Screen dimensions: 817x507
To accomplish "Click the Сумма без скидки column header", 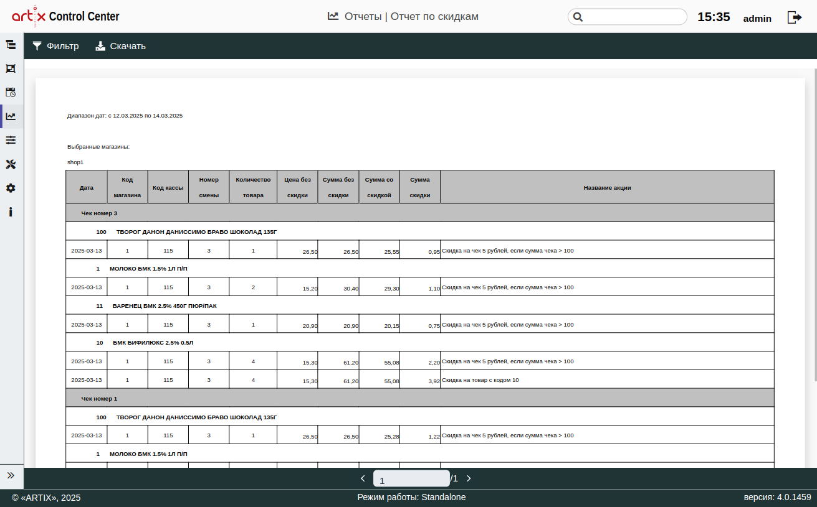I will coord(338,187).
